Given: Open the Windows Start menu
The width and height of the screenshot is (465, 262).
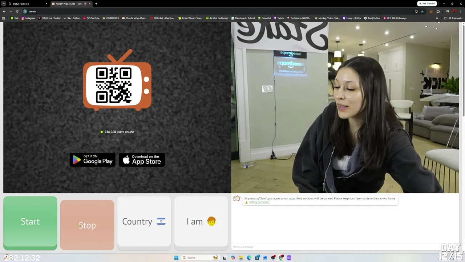Looking at the screenshot, I should click(x=176, y=258).
